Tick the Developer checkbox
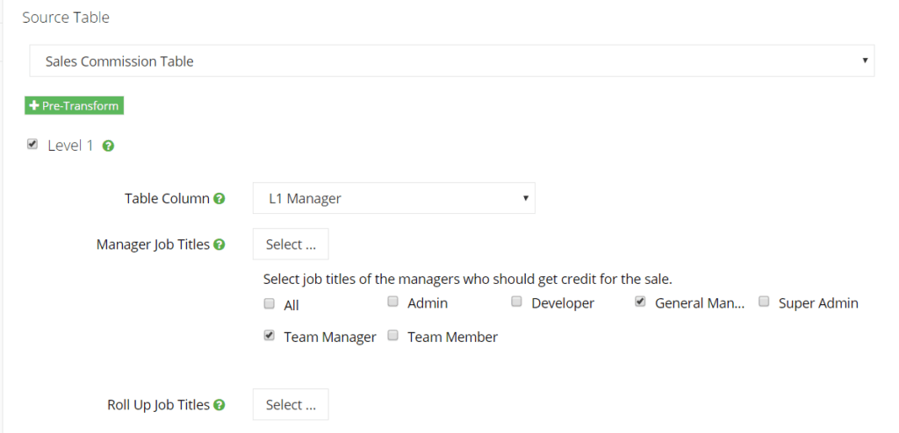 click(x=516, y=302)
